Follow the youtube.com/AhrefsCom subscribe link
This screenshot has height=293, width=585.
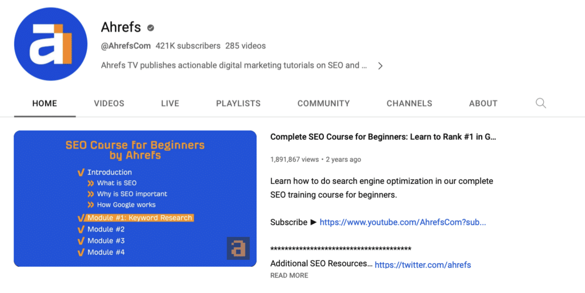(x=403, y=223)
